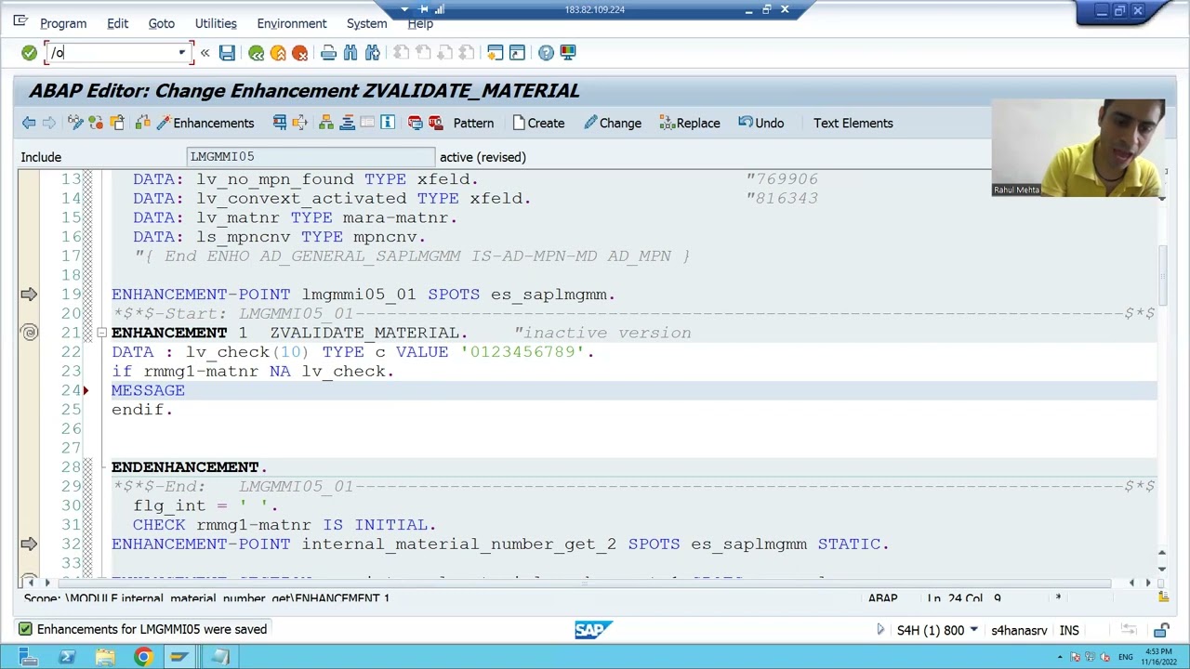This screenshot has width=1190, height=669.
Task: Click the editor horizontal scrollbar
Action: (585, 584)
